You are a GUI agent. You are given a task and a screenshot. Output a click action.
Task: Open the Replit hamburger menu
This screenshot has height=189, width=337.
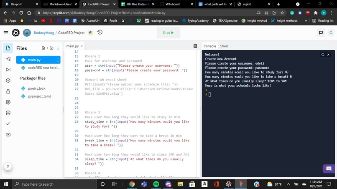pyautogui.click(x=6, y=33)
